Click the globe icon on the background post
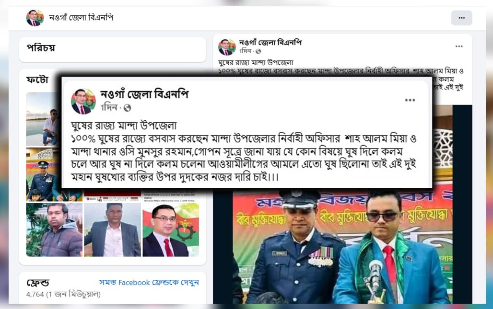This screenshot has width=493, height=309. [258, 51]
